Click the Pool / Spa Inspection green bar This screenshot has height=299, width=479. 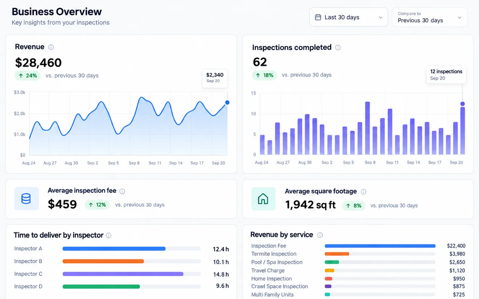332,262
